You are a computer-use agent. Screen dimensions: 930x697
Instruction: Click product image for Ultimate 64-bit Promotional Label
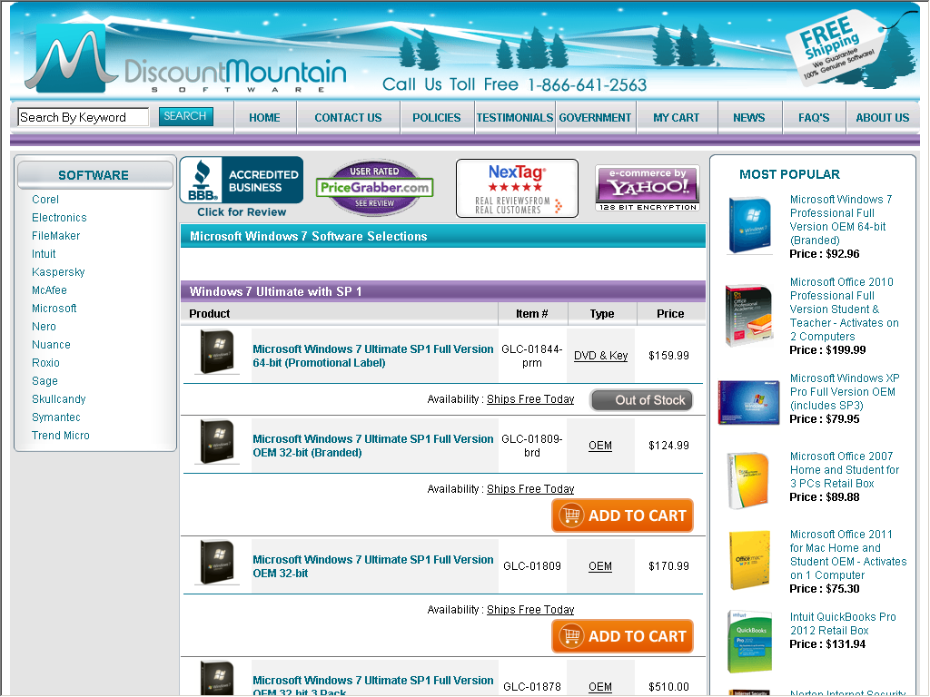pyautogui.click(x=217, y=352)
